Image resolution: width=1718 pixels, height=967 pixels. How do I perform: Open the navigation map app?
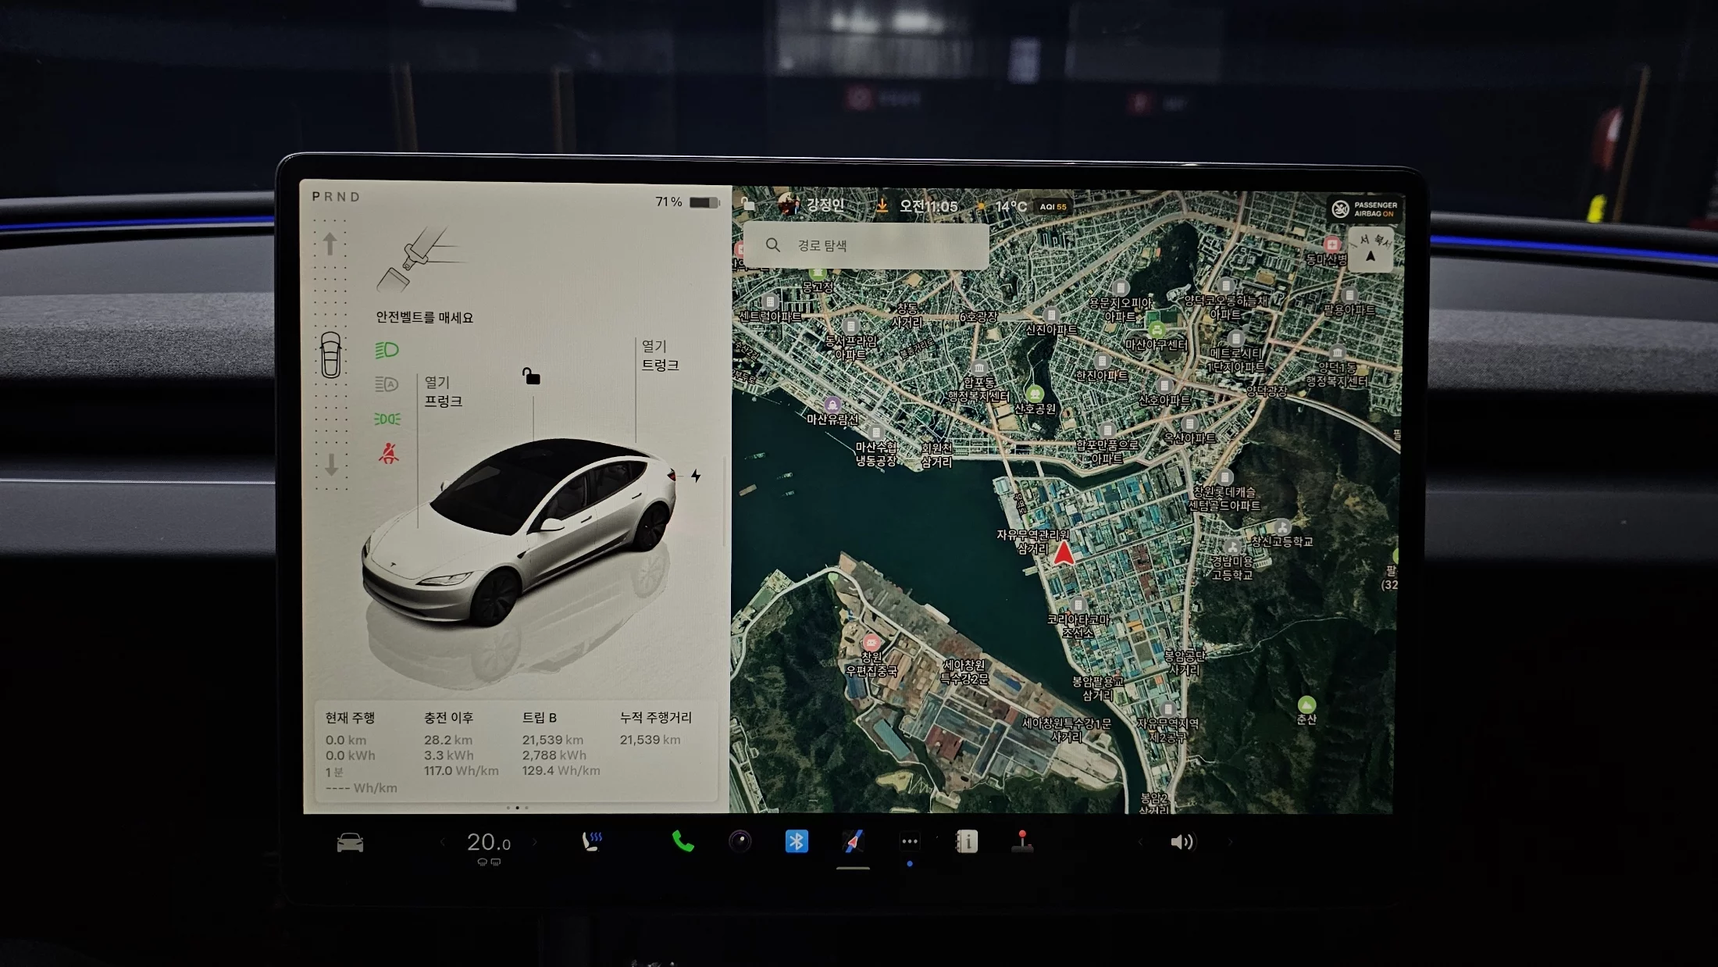853,841
